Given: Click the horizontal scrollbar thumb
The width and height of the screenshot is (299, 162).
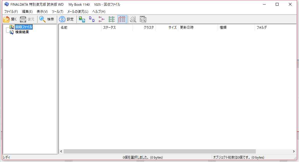Looking at the screenshot, I should click(159, 151).
